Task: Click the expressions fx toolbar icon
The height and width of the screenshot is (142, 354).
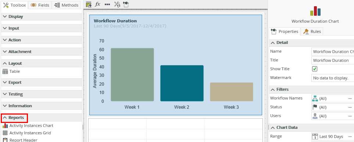Action: tap(97, 4)
